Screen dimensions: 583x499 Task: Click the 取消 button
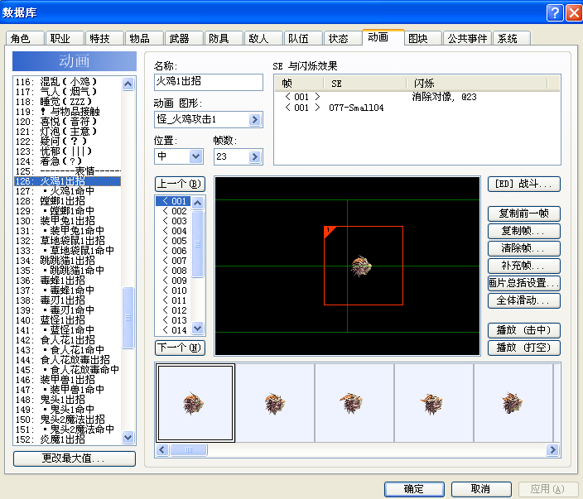481,489
